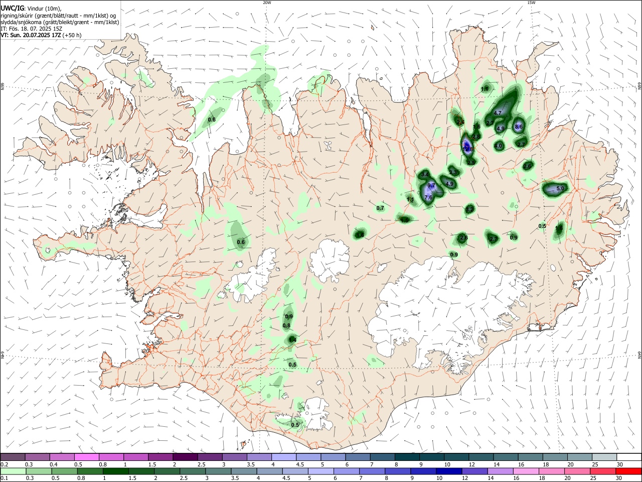The image size is (642, 482).
Task: Click the bright red 30 swatch in lower legend
Action: tap(629, 471)
